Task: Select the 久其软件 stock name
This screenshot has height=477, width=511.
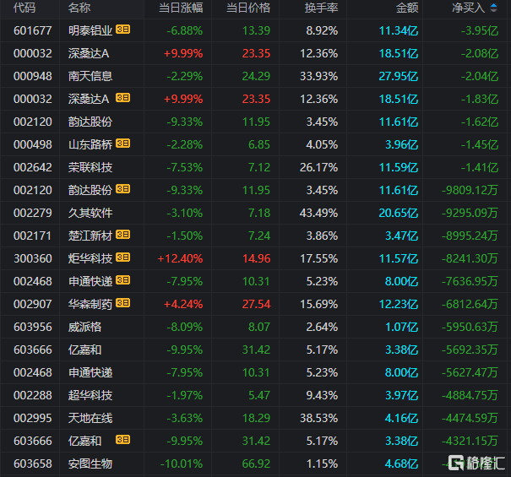Action: click(x=90, y=213)
